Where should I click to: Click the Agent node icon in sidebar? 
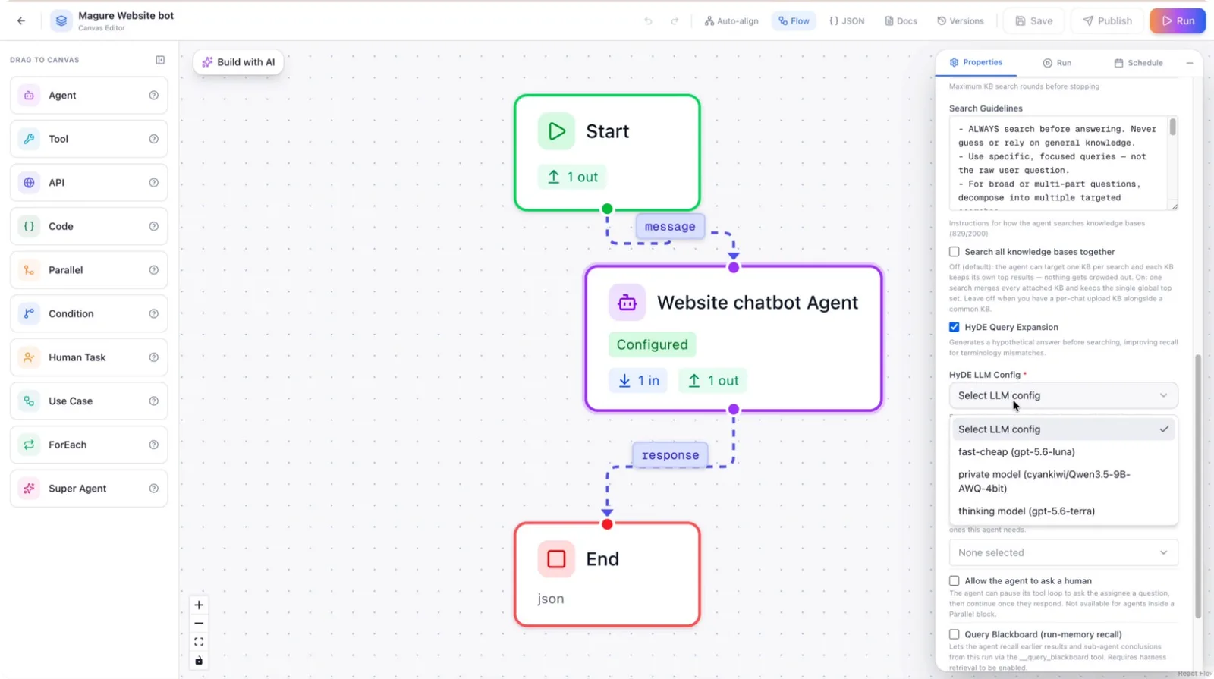[x=29, y=96]
